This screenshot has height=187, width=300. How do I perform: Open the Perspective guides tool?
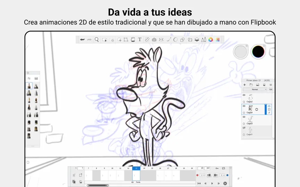tap(154, 40)
